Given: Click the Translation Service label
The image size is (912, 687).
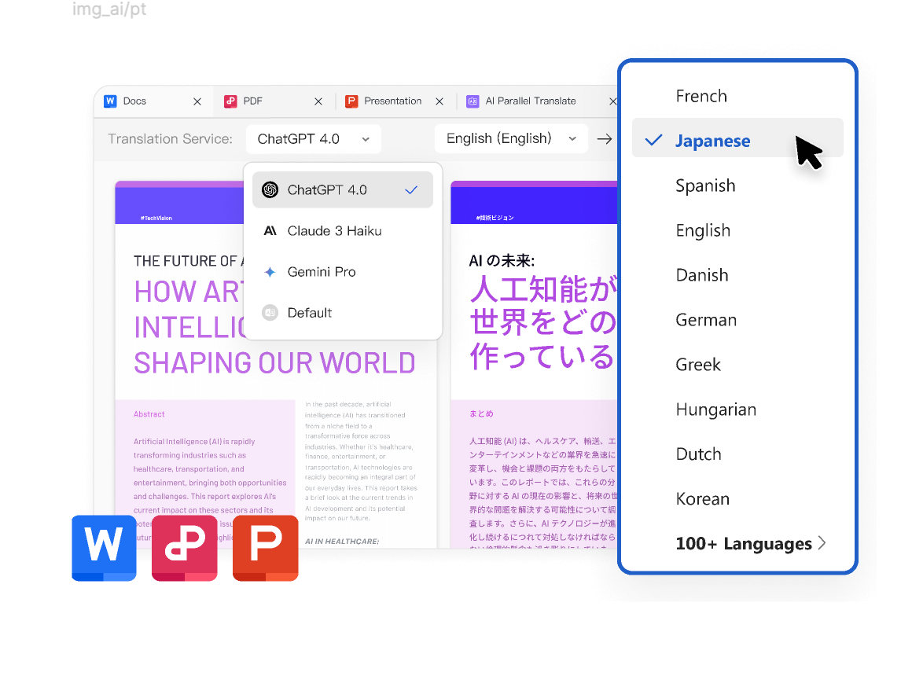Looking at the screenshot, I should 170,139.
